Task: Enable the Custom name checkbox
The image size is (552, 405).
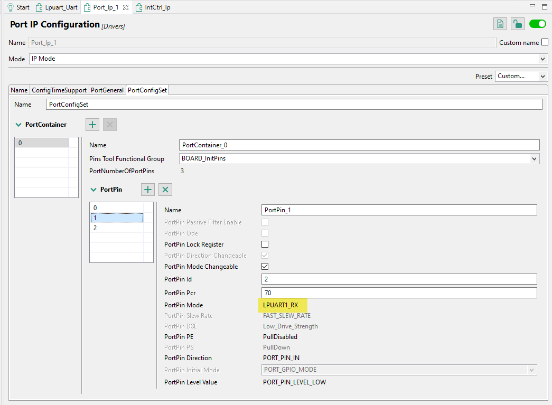Action: click(x=545, y=43)
